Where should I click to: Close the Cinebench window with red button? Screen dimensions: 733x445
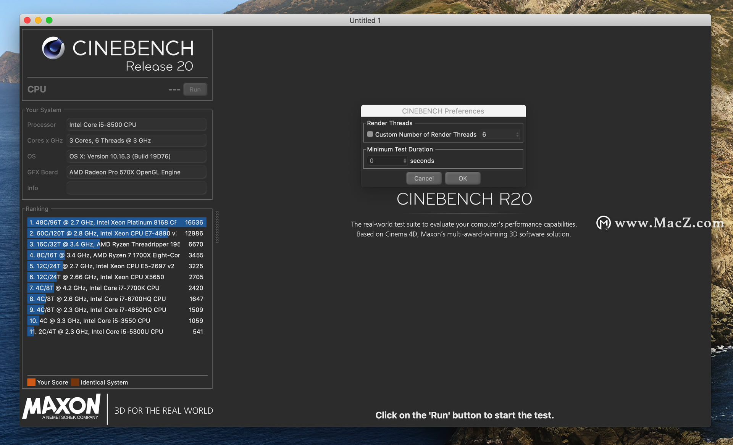(27, 20)
